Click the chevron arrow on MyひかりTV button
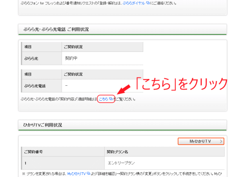The height and width of the screenshot is (177, 251). [221, 141]
